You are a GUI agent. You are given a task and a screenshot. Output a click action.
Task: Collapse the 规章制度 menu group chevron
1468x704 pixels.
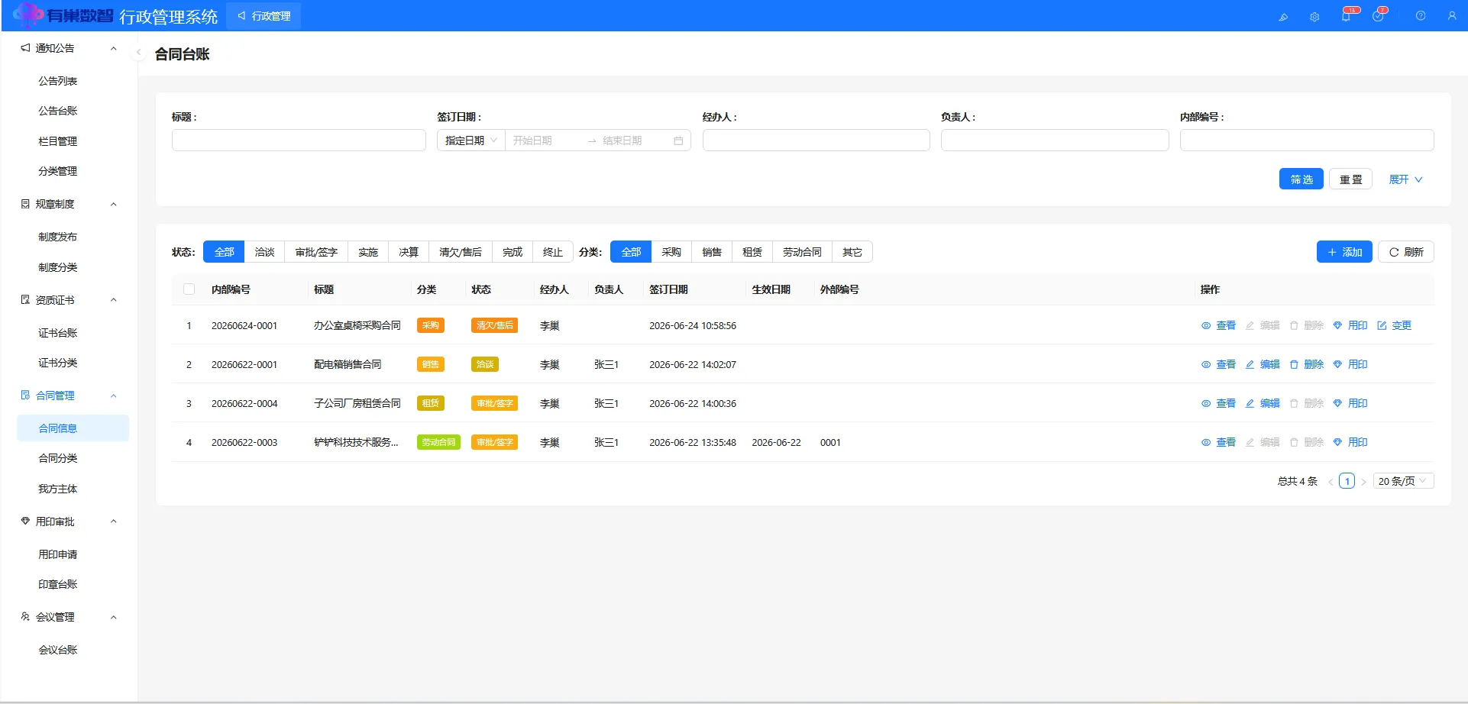point(114,204)
